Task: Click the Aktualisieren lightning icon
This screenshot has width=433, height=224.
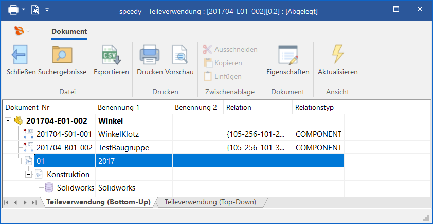Action: coord(337,55)
